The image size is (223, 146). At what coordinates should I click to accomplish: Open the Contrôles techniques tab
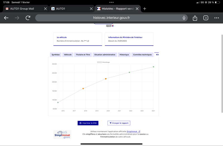142,55
